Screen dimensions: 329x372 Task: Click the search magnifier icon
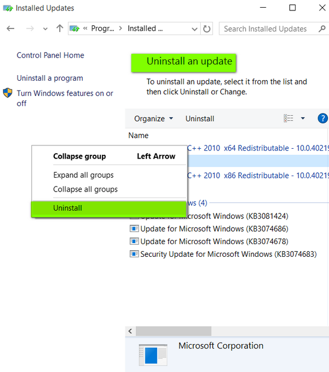point(322,29)
